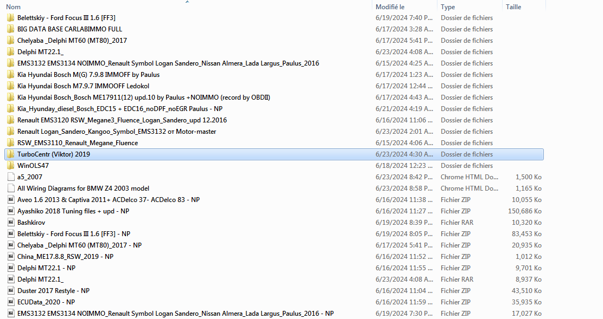Select the 83,453 Ko size value
Screen dimensions: 603x319
[x=526, y=234]
